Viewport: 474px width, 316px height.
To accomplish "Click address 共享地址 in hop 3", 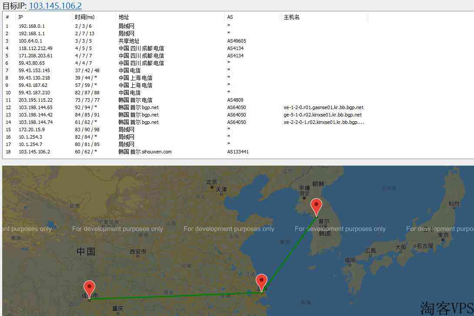I will pyautogui.click(x=129, y=41).
